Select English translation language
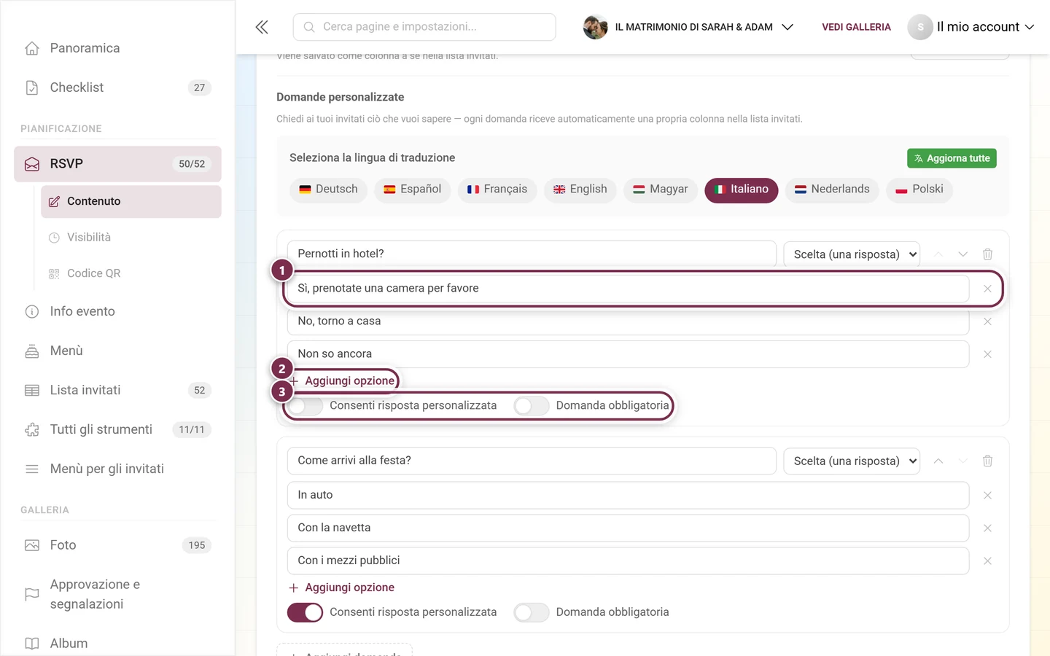Screen dimensions: 1050x656 [x=580, y=190]
